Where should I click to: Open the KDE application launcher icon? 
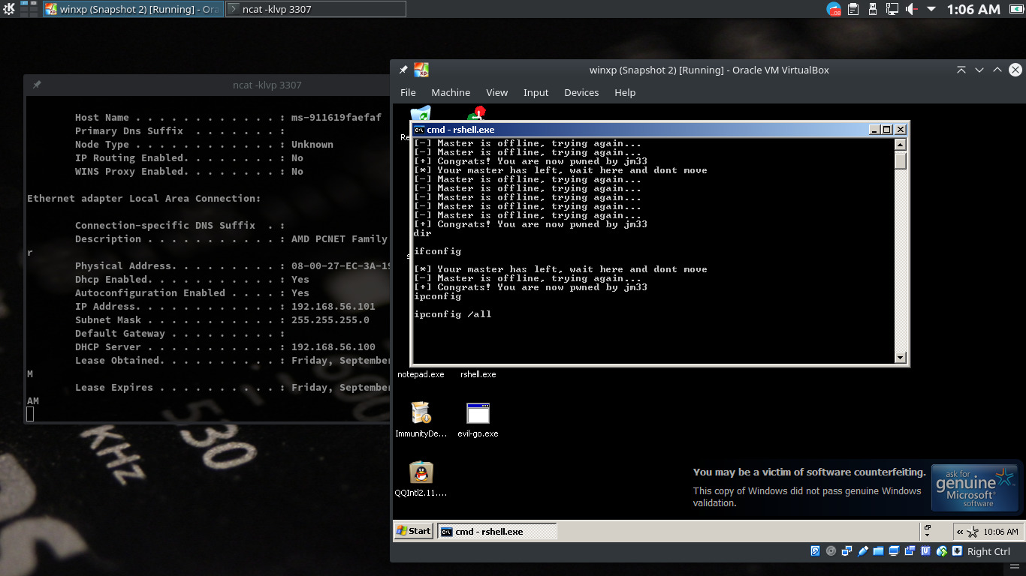point(8,9)
